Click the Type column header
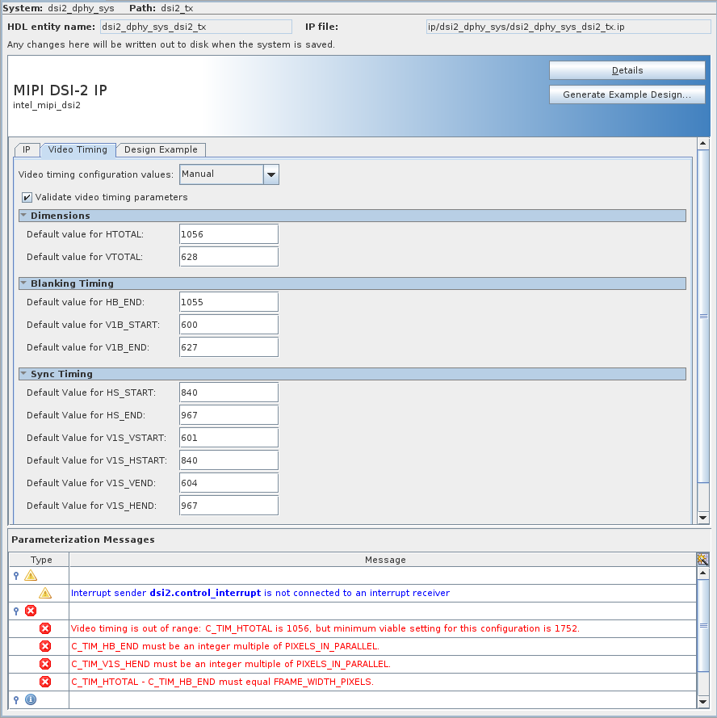The image size is (717, 718). (x=40, y=560)
